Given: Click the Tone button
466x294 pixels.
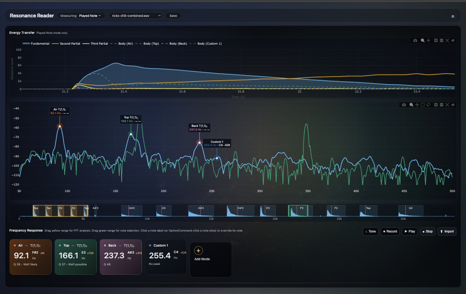Looking at the screenshot, I should coord(371,232).
